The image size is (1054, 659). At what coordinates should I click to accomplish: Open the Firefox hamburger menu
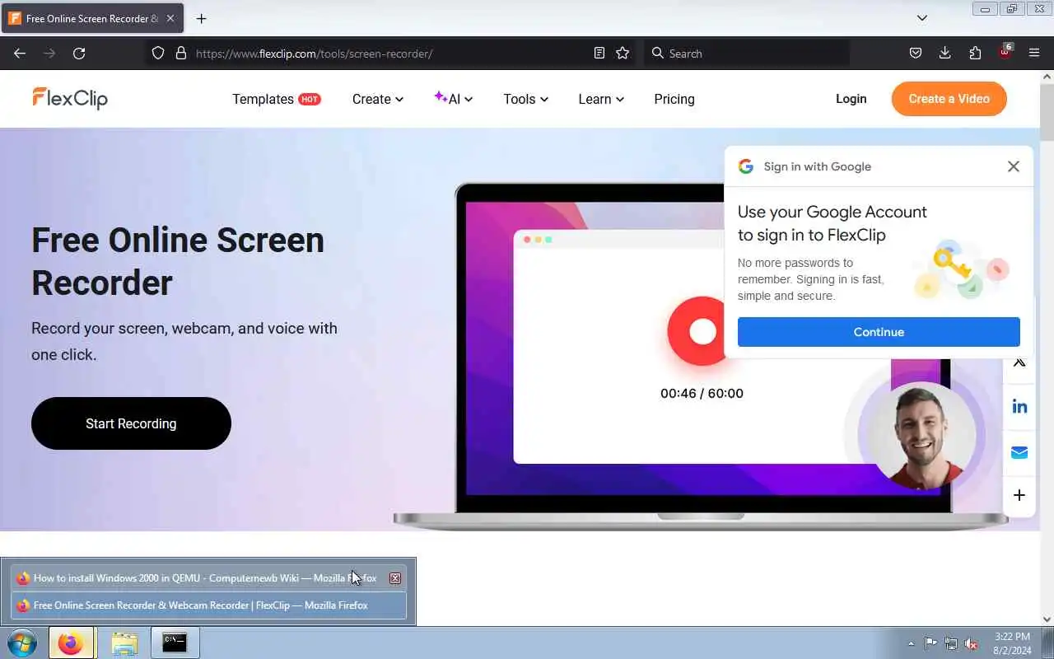pos(1034,53)
